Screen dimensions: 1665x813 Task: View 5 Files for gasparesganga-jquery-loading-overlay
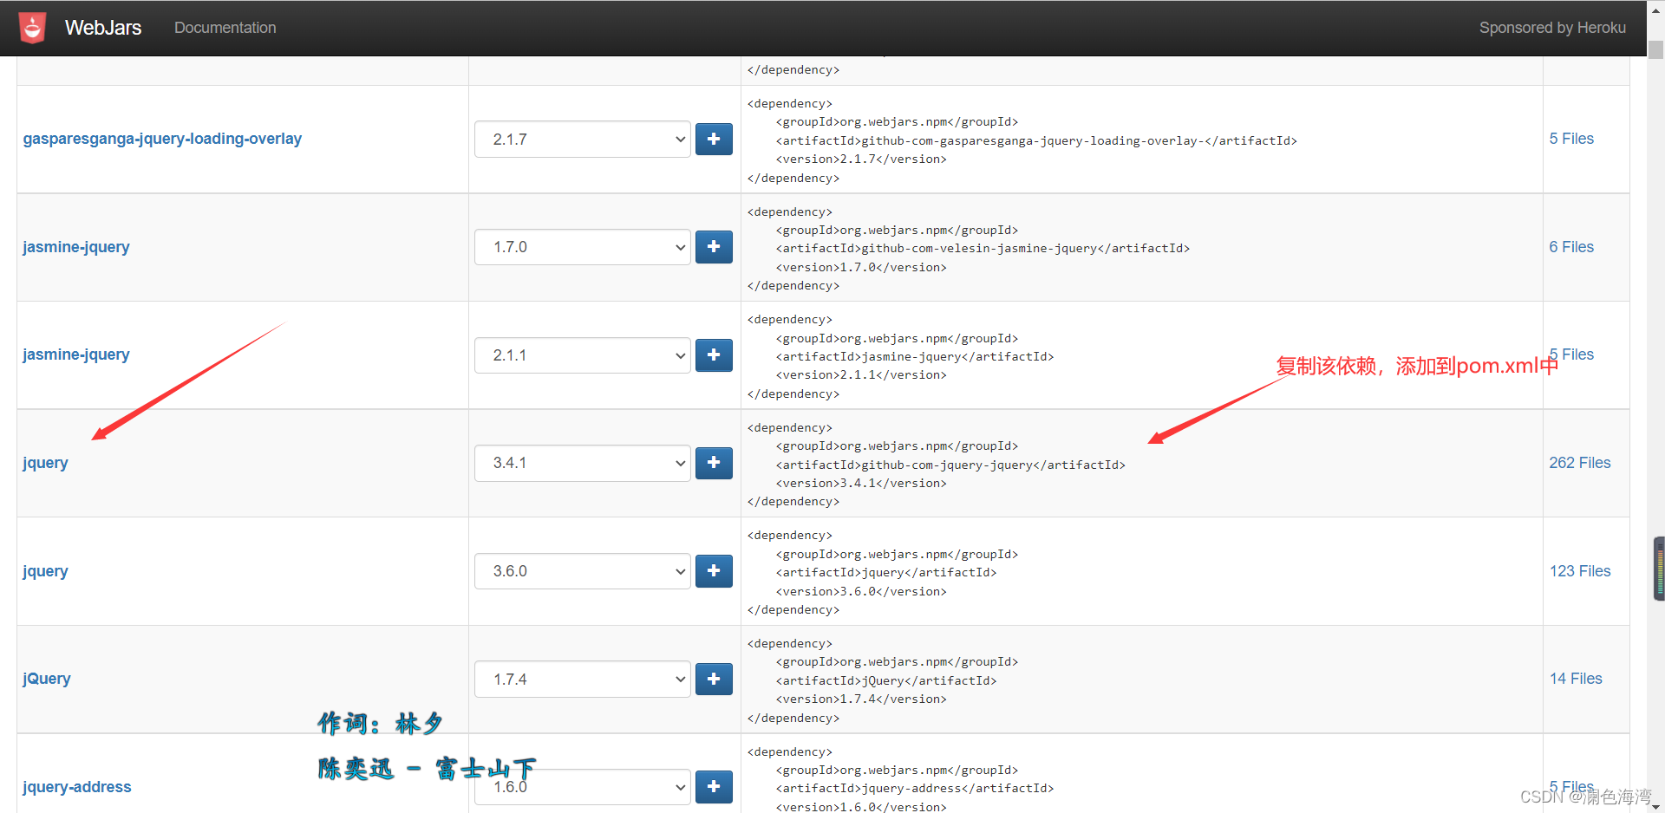click(1571, 139)
